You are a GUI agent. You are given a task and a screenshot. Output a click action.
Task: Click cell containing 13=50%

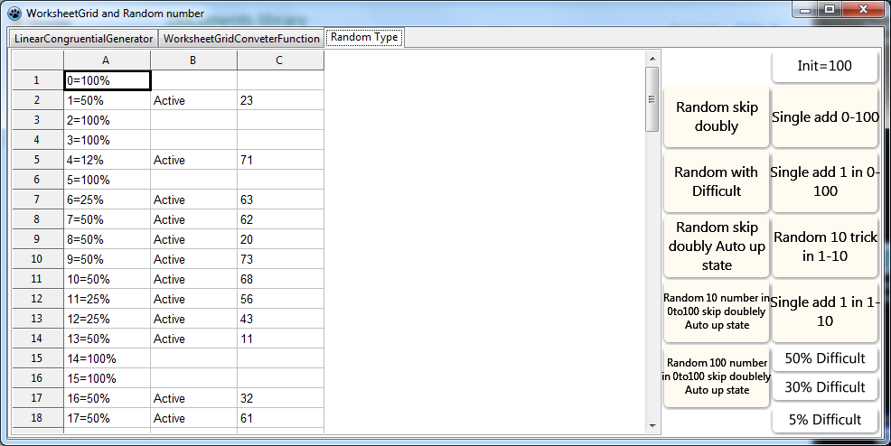(x=108, y=339)
